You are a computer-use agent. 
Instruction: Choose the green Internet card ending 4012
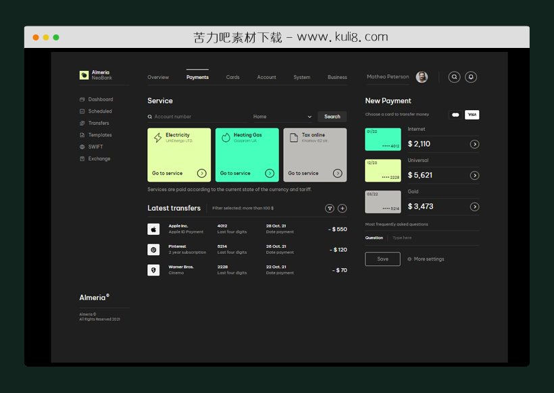382,139
